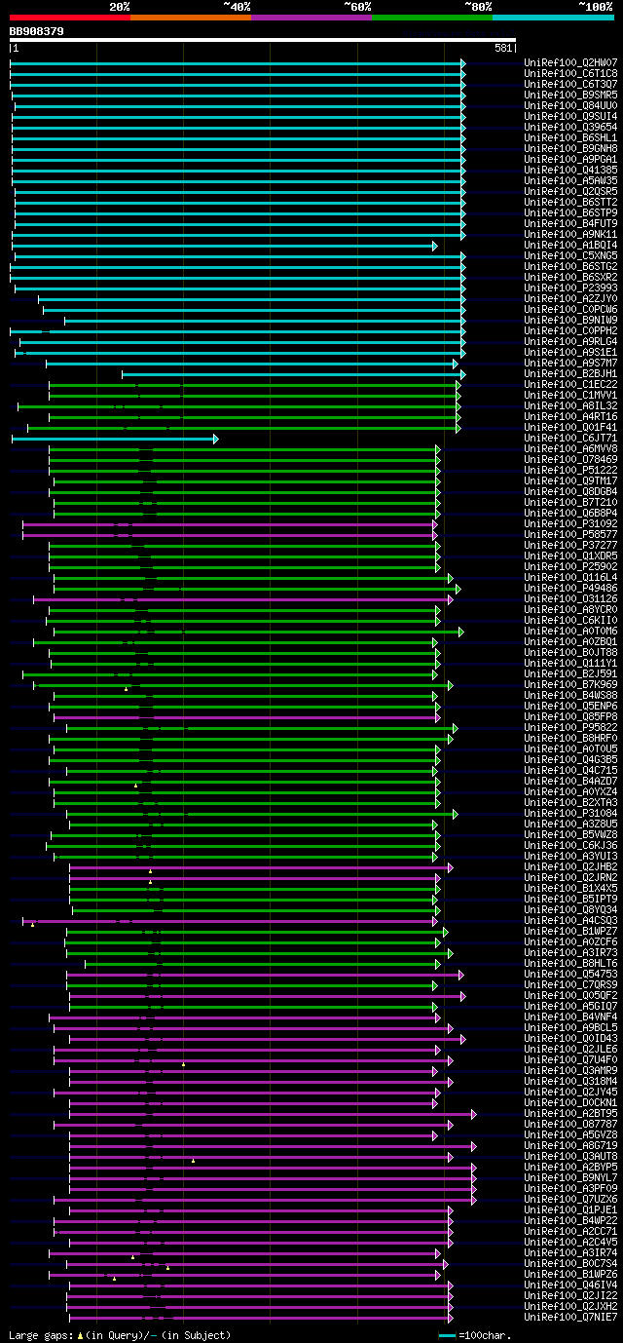This screenshot has height=1343, width=623.
Task: Select the label UniRef100_Q116L4
Action: click(x=570, y=578)
